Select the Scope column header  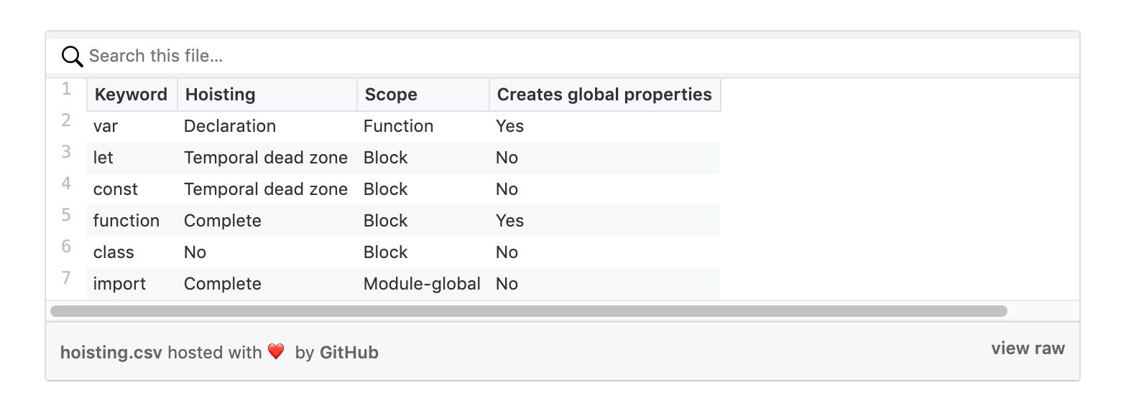(391, 95)
